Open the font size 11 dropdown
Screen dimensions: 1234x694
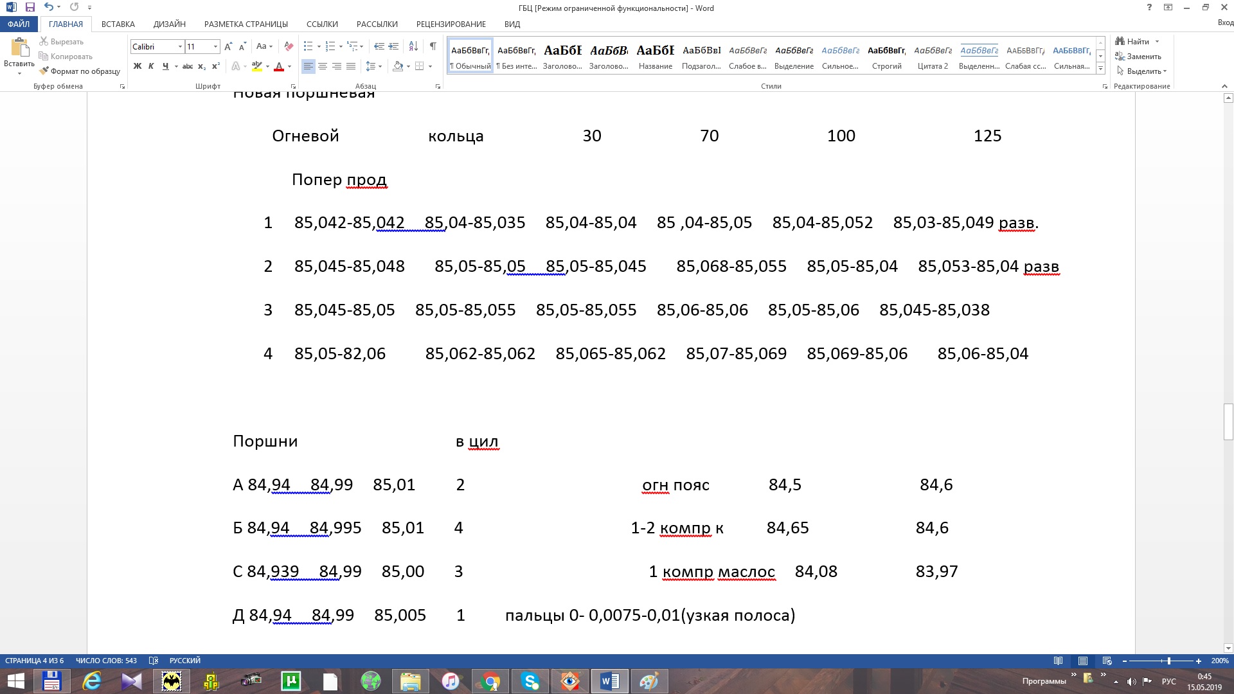[x=215, y=46]
